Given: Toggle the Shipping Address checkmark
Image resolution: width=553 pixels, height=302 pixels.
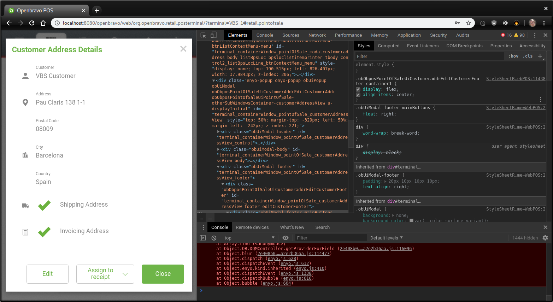Looking at the screenshot, I should pyautogui.click(x=44, y=205).
